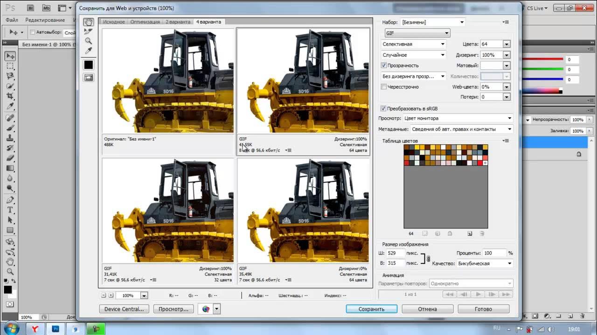
Task: Open the Метаданные dropdown
Action: pos(462,129)
